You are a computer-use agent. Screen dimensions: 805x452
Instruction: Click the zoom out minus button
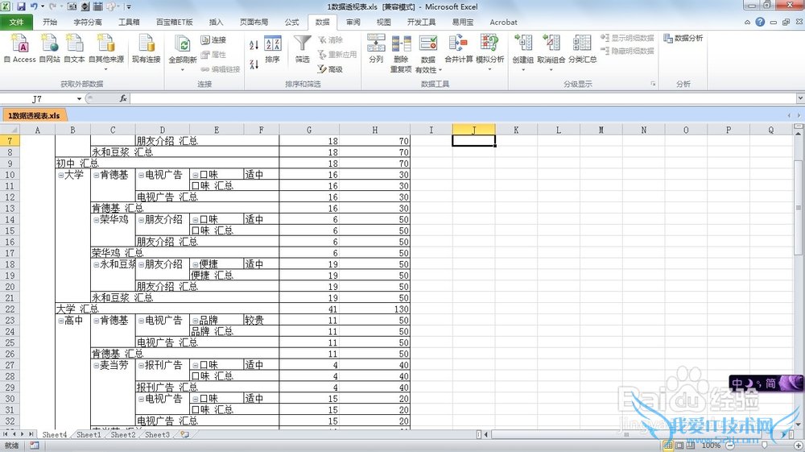tap(730, 446)
